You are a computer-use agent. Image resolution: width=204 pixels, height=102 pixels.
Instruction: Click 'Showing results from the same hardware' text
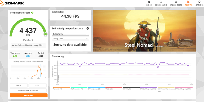pos(28,61)
